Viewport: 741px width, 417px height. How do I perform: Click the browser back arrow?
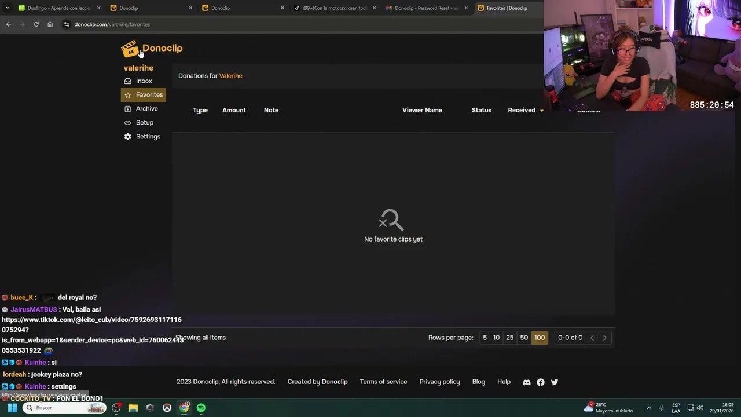pyautogui.click(x=8, y=24)
